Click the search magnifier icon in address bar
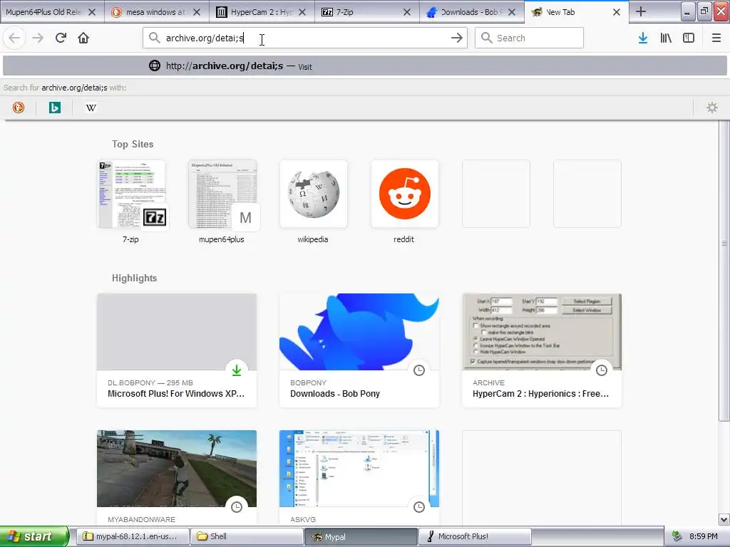The height and width of the screenshot is (547, 730). coord(155,38)
